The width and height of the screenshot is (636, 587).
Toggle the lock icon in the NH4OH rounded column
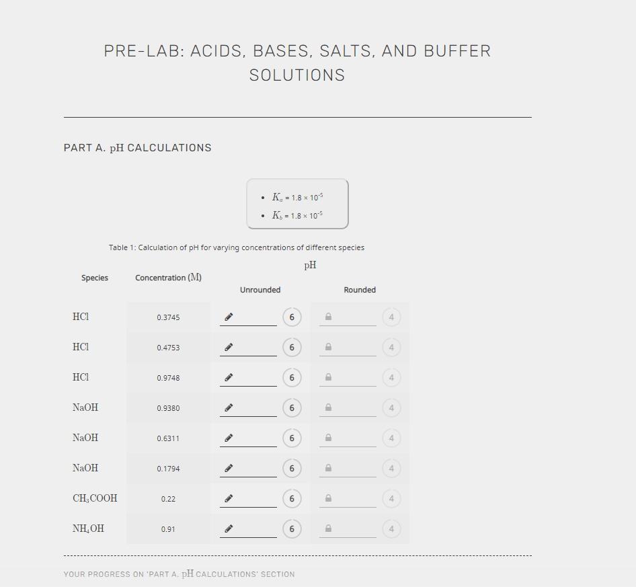pos(328,529)
